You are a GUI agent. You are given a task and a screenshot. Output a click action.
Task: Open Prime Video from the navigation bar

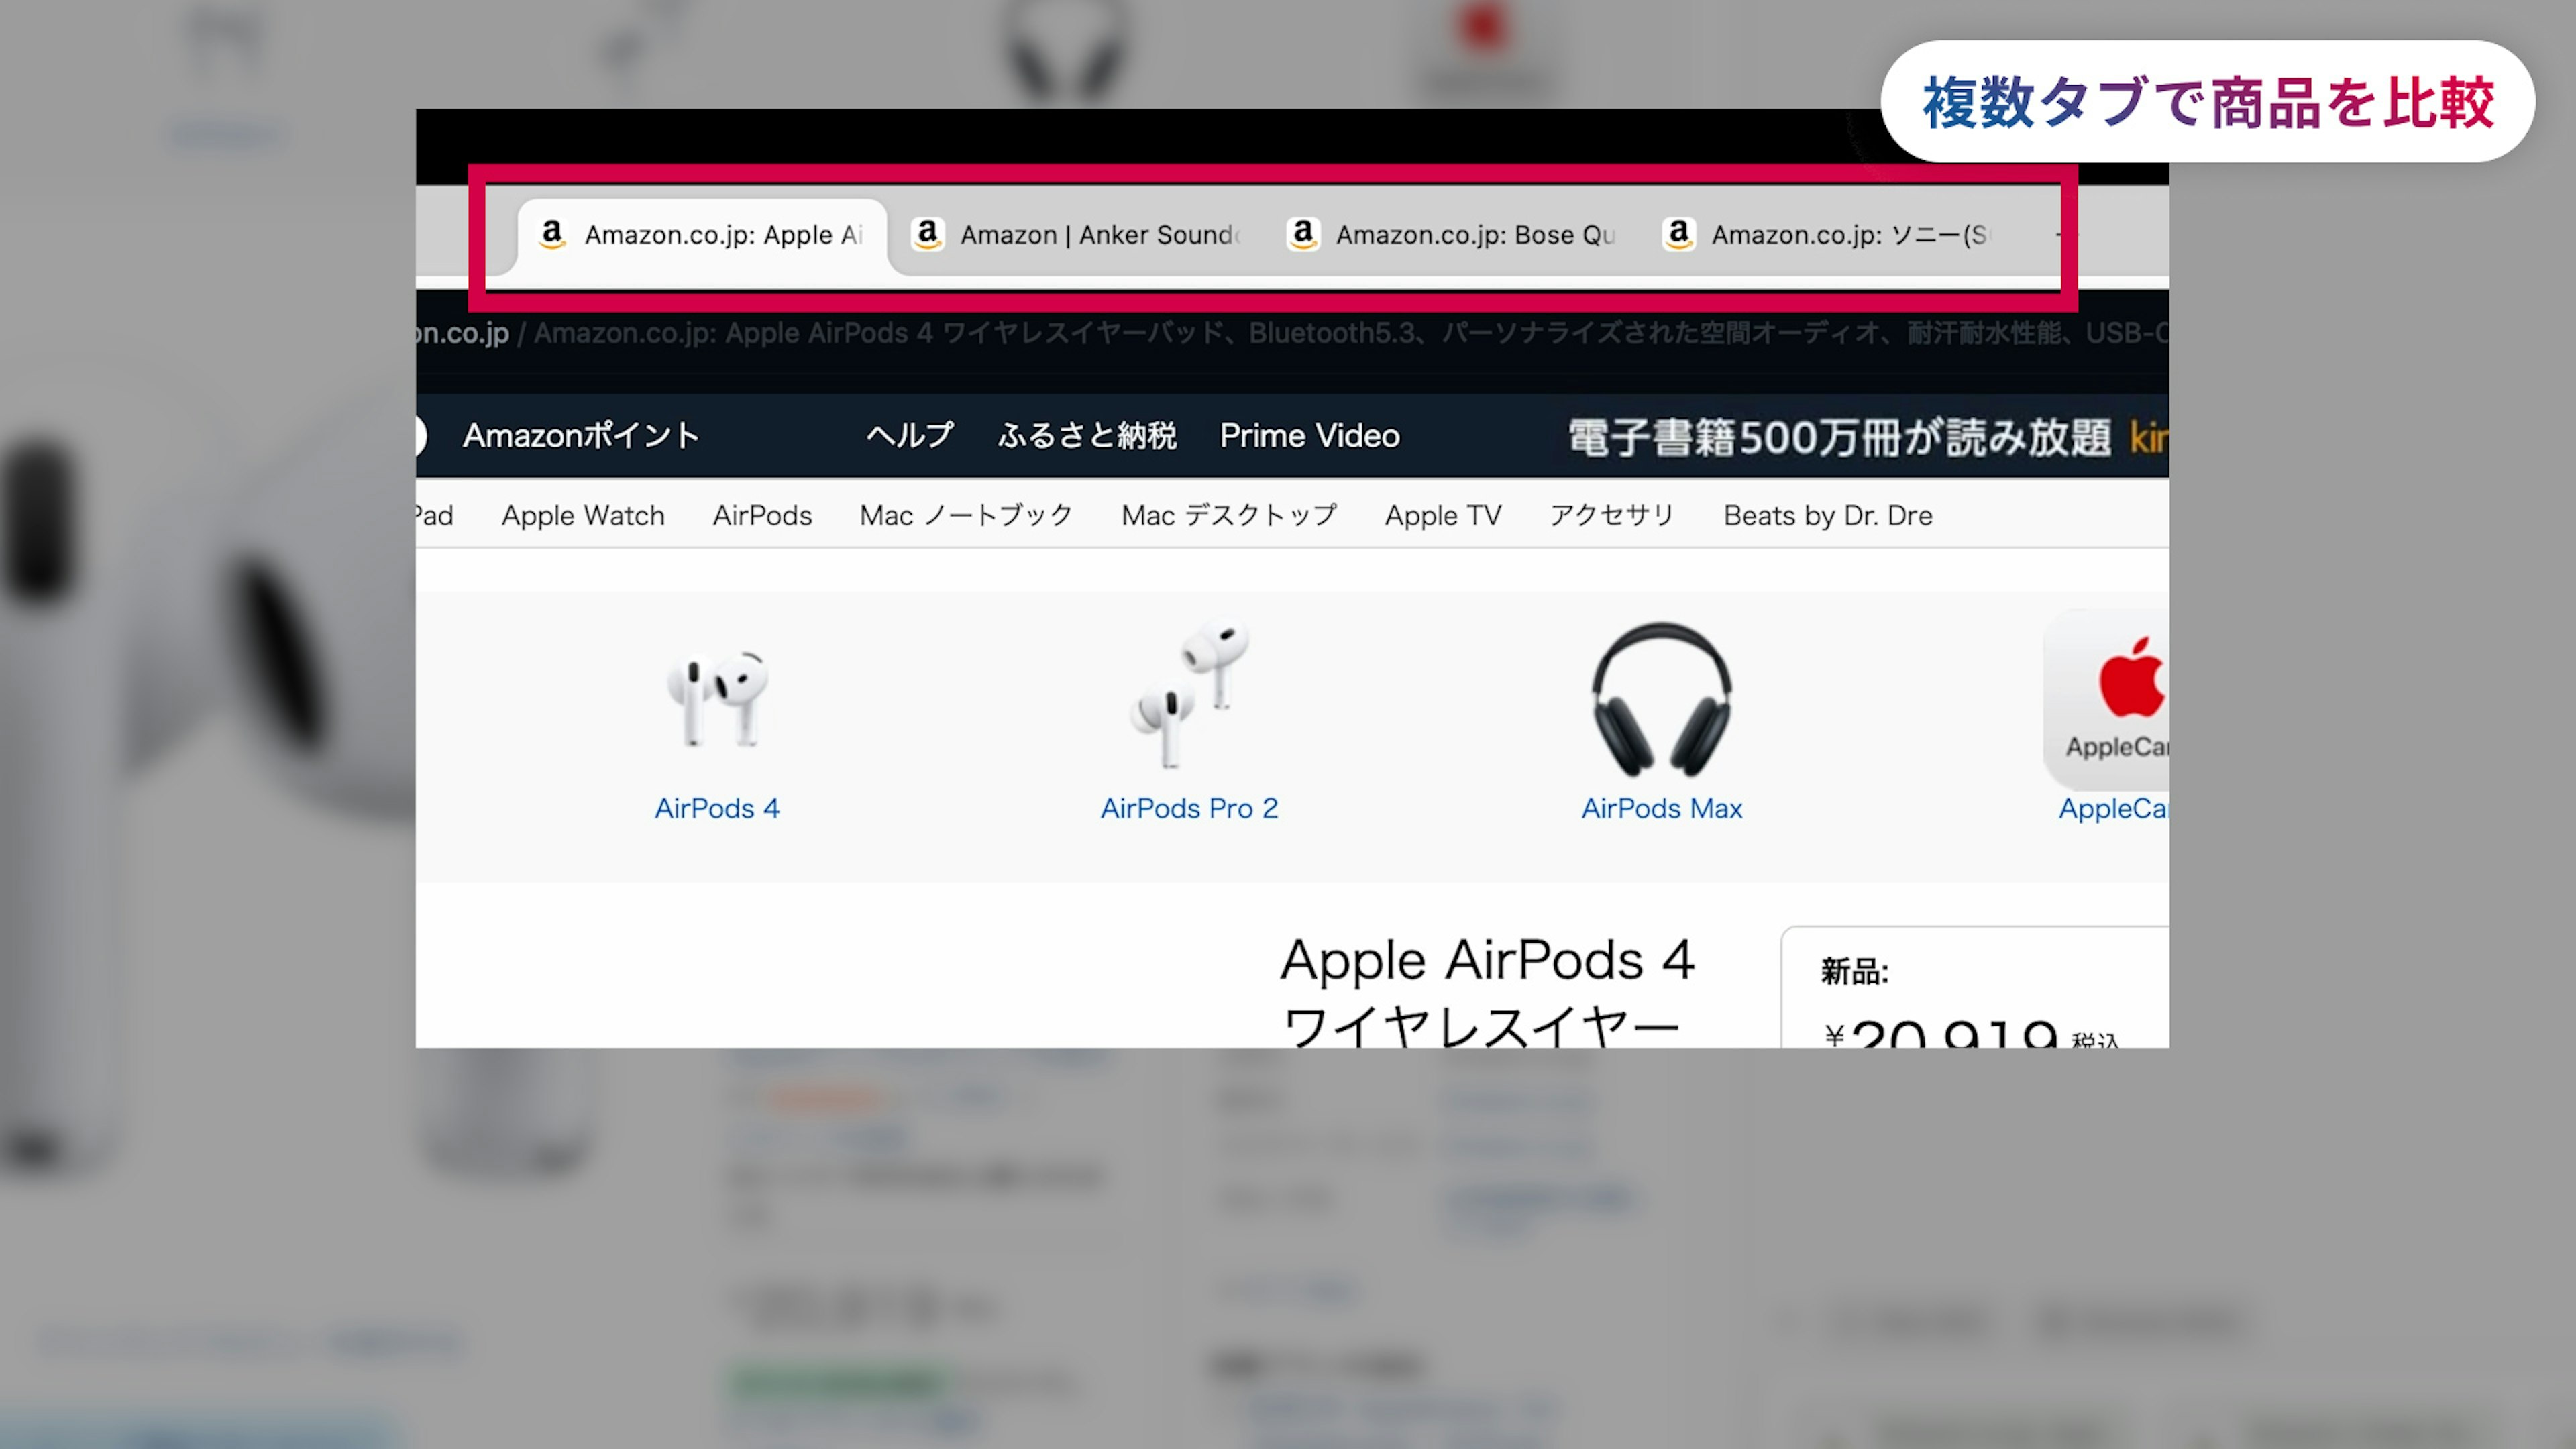1309,436
